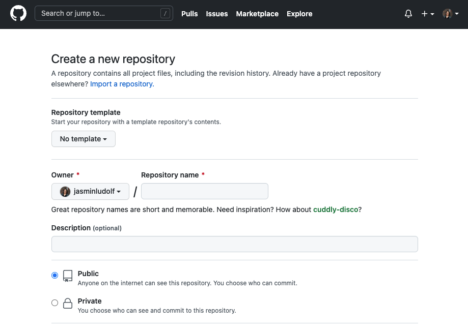Click the Repository name input field
The image size is (468, 331).
coord(204,191)
